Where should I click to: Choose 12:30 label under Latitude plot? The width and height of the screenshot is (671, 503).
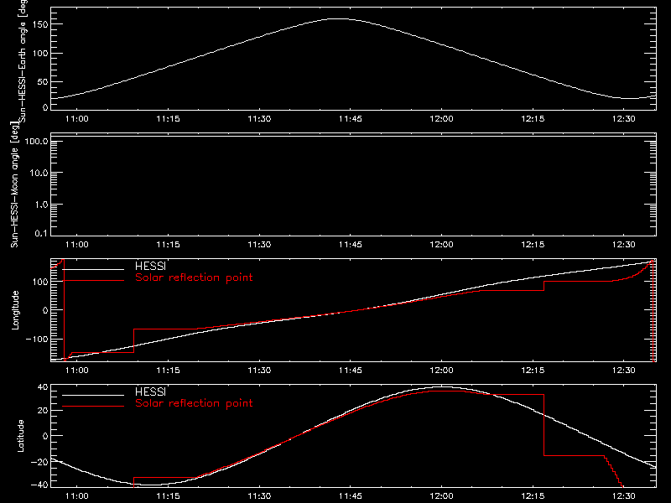tap(624, 496)
